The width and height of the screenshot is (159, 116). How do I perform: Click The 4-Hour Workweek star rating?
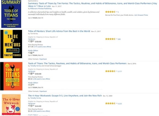[x=110, y=104]
